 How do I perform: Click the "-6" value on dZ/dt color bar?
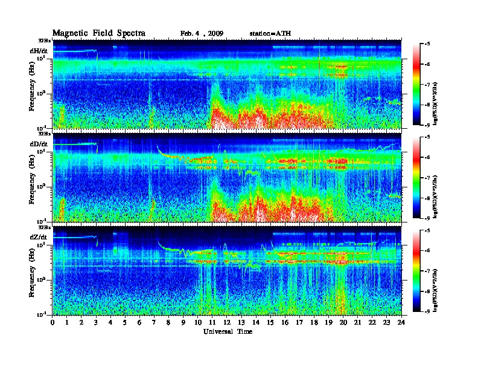coord(427,250)
